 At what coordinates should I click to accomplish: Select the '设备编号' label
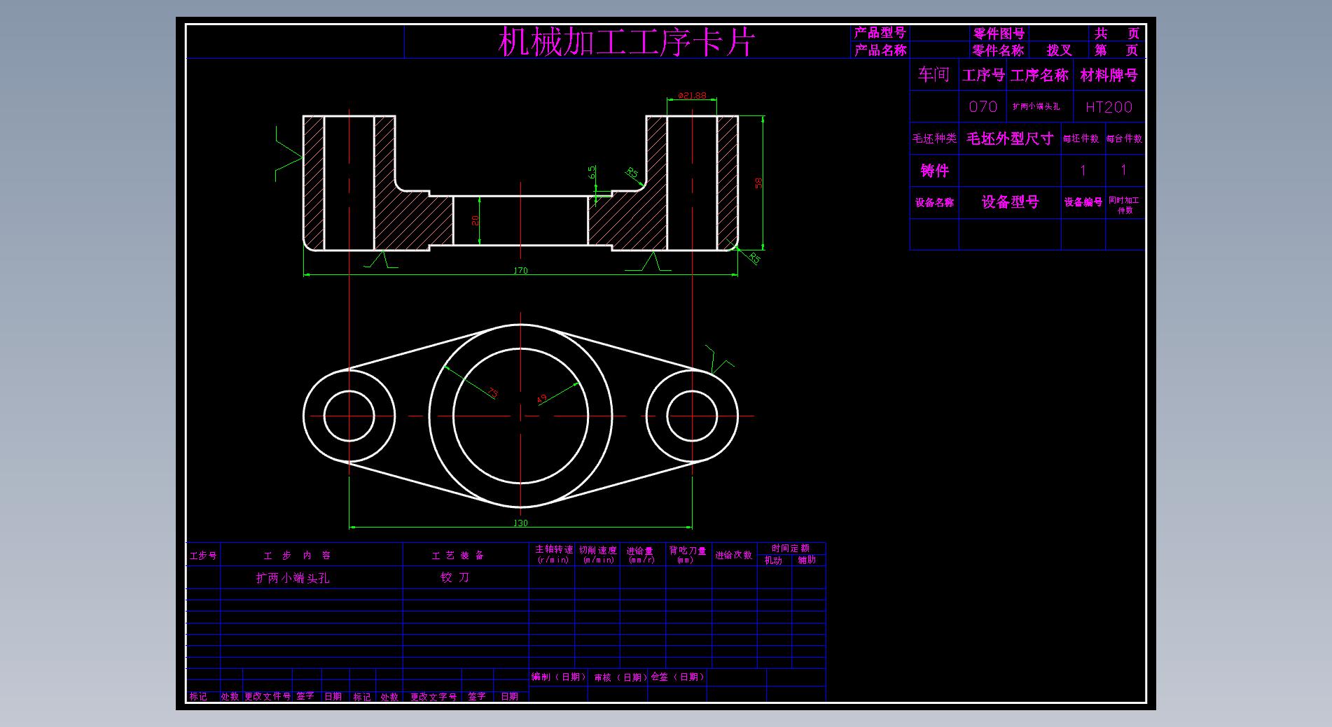point(1083,202)
